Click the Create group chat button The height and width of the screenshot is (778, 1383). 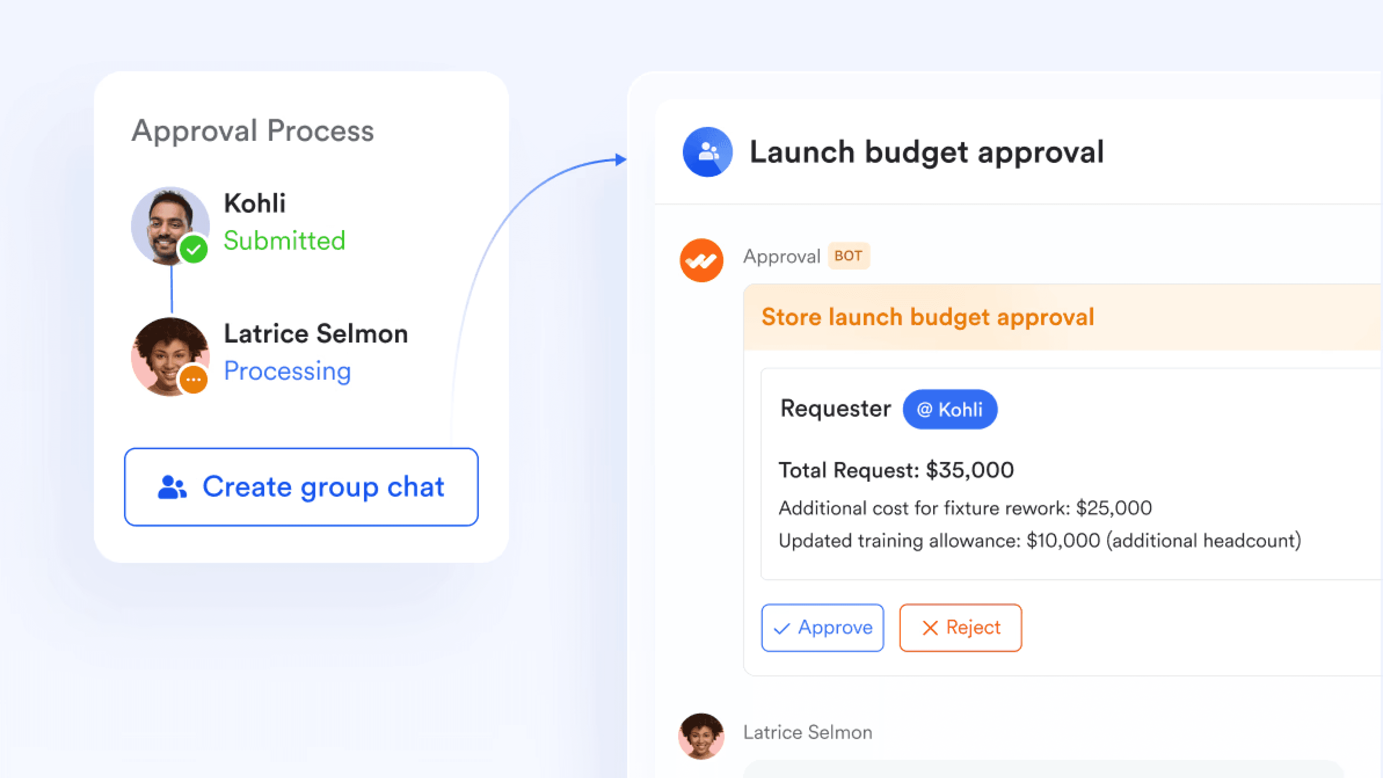(301, 487)
